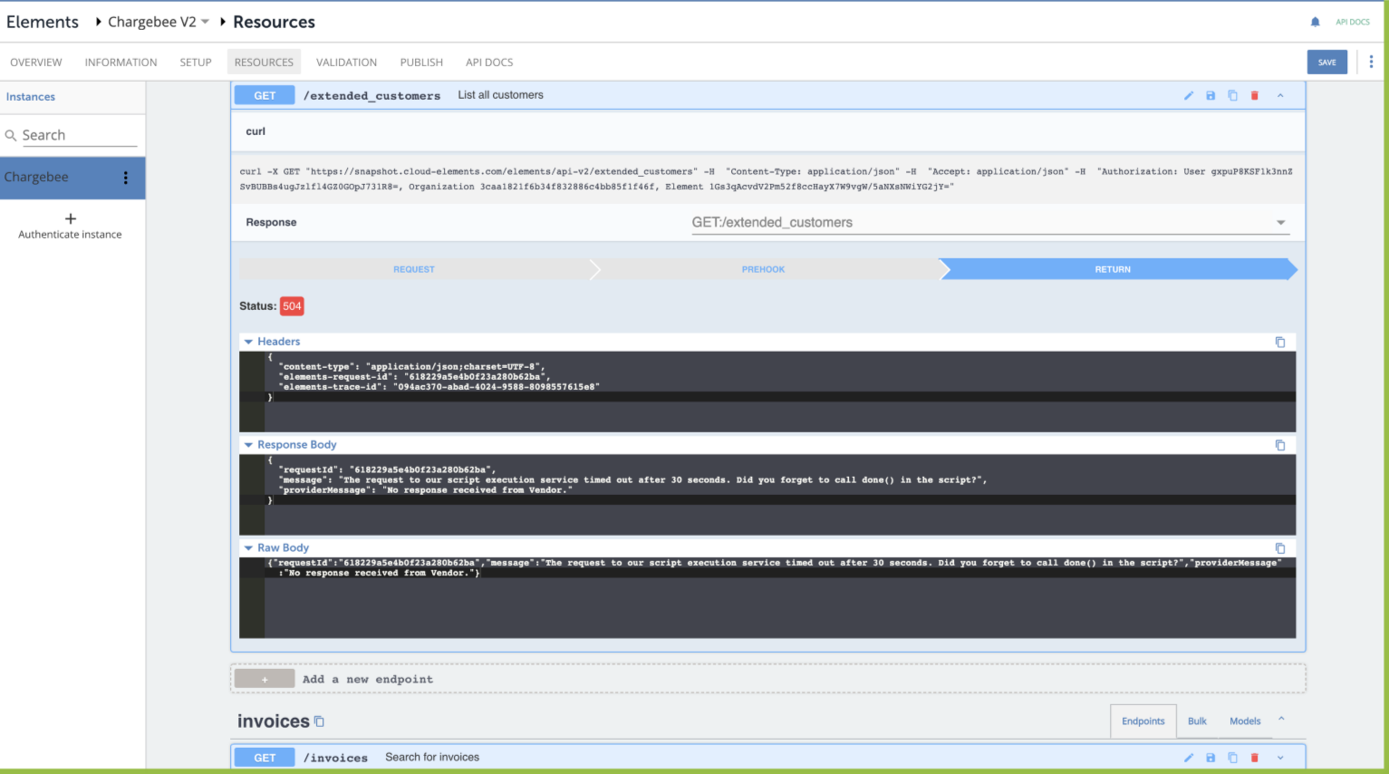Expand the /invoices endpoint panel

click(x=1280, y=758)
